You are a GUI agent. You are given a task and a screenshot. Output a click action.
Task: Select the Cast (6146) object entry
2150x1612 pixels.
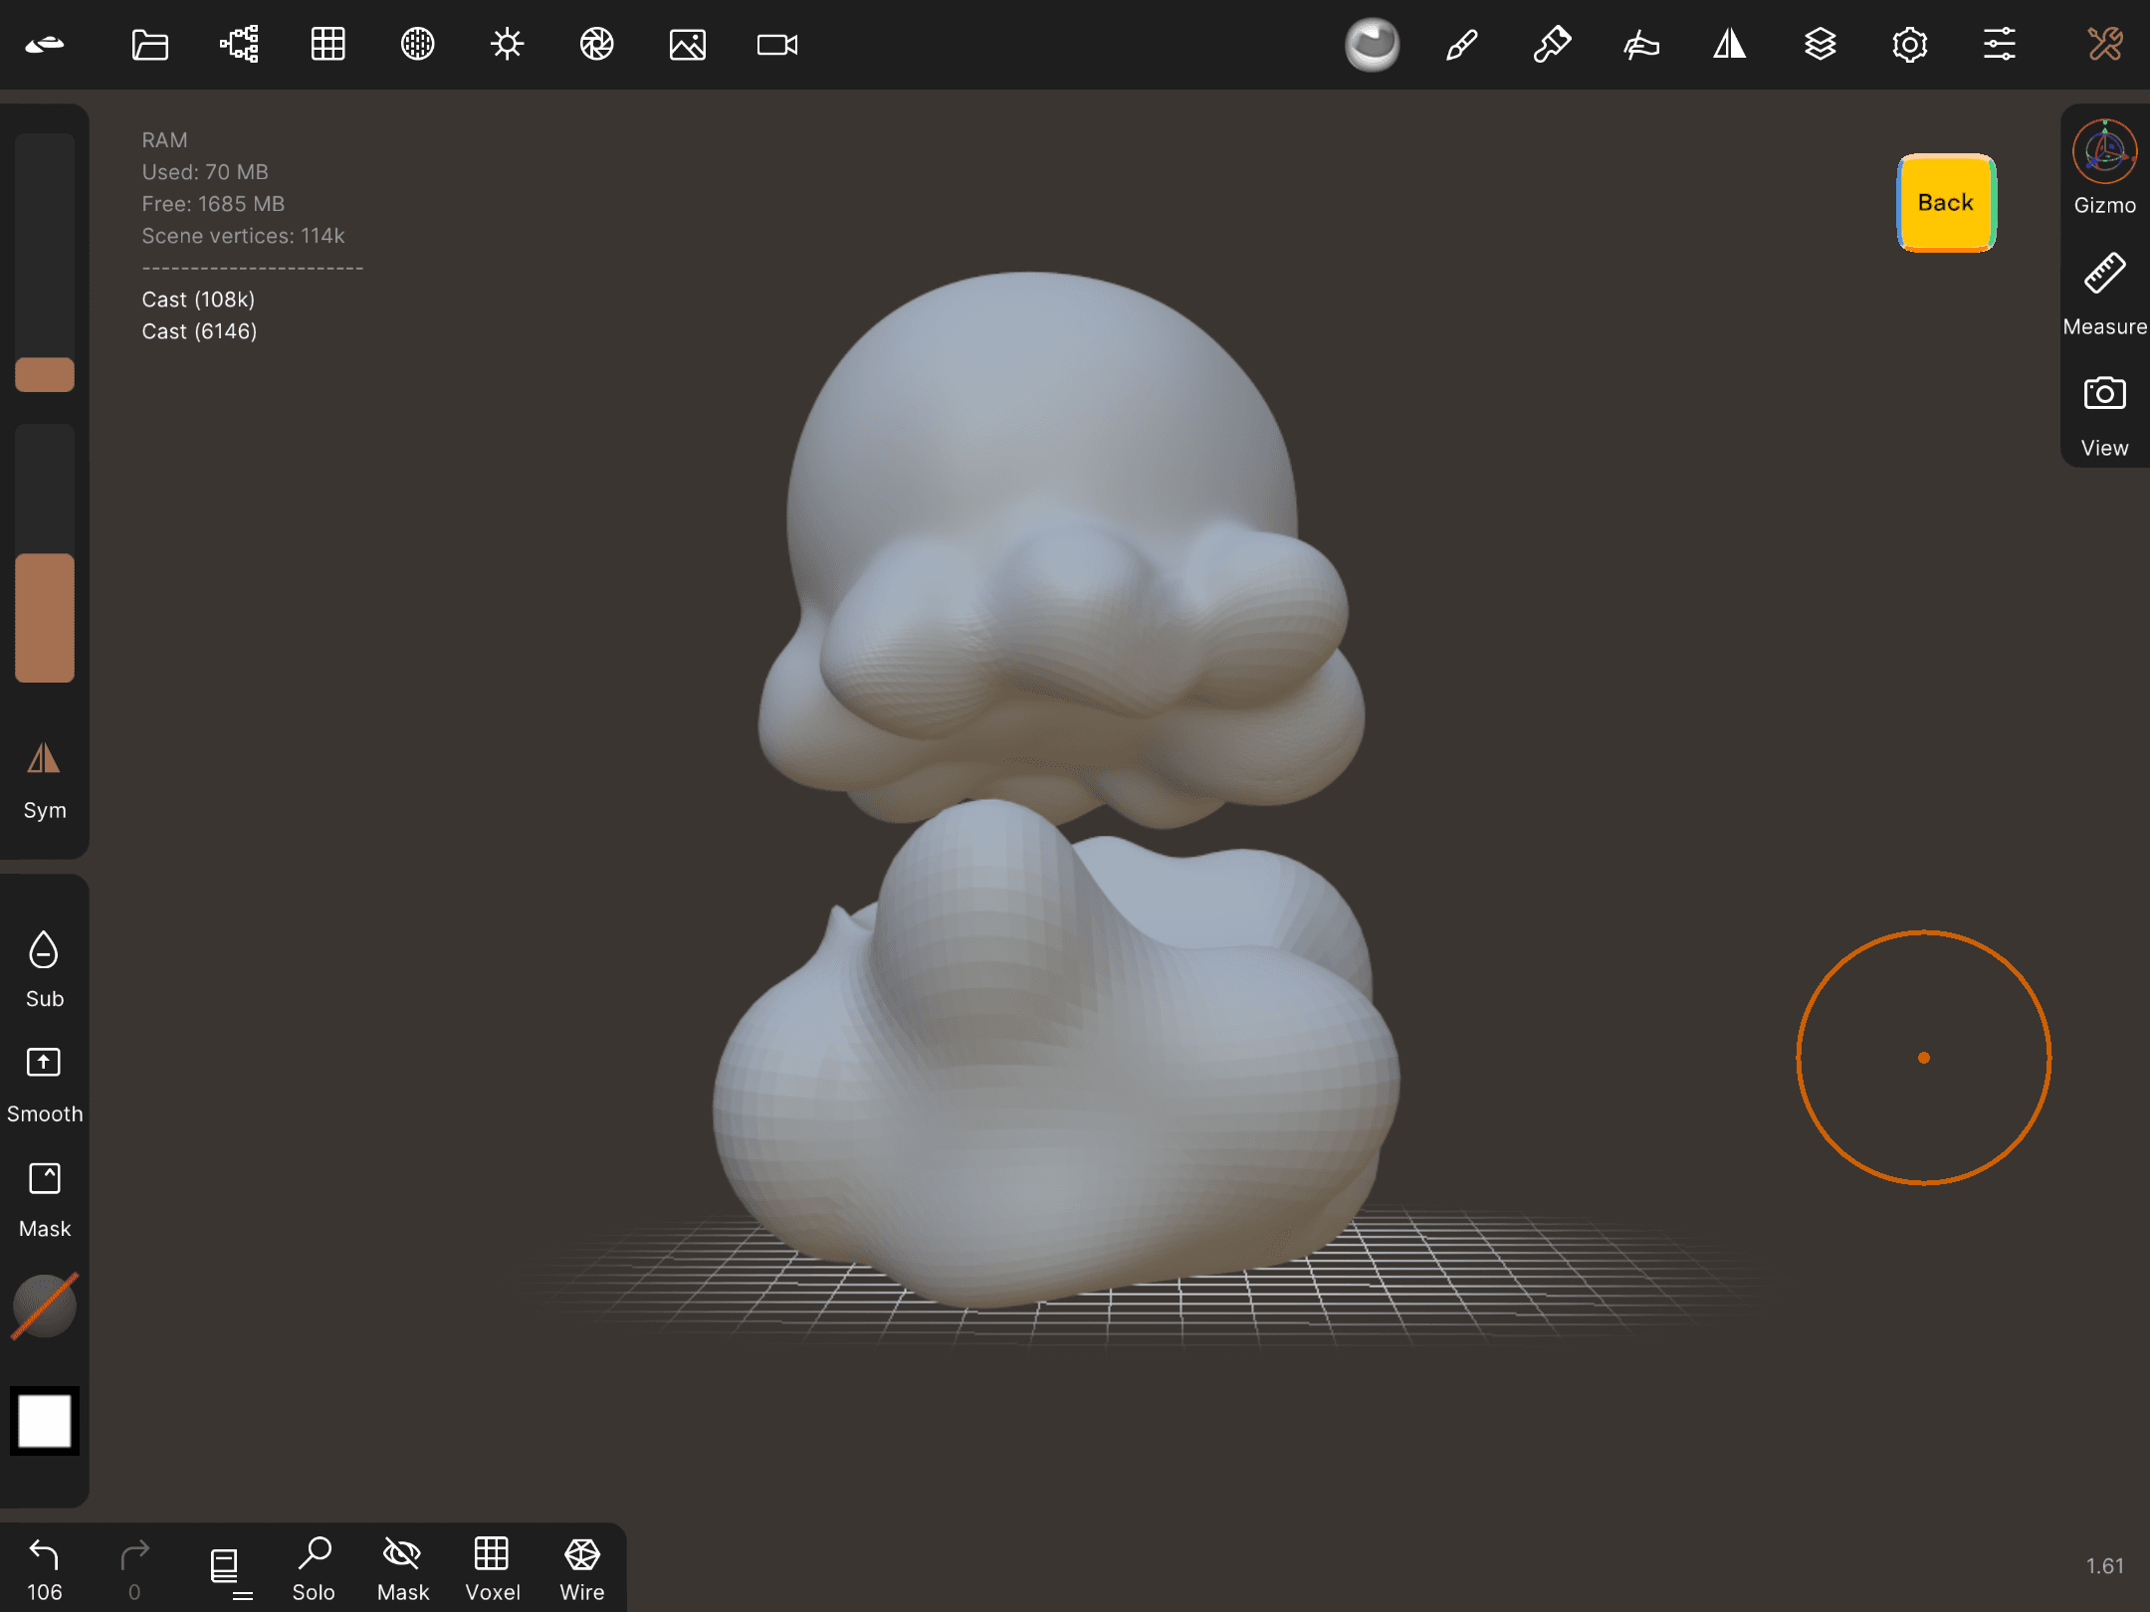(199, 331)
